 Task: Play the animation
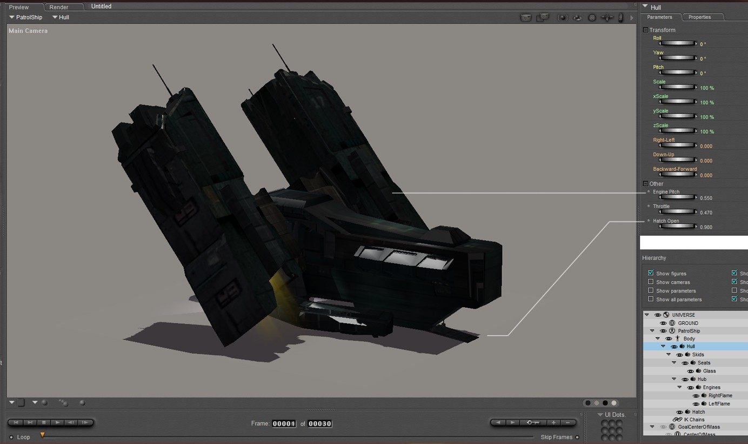coord(57,422)
